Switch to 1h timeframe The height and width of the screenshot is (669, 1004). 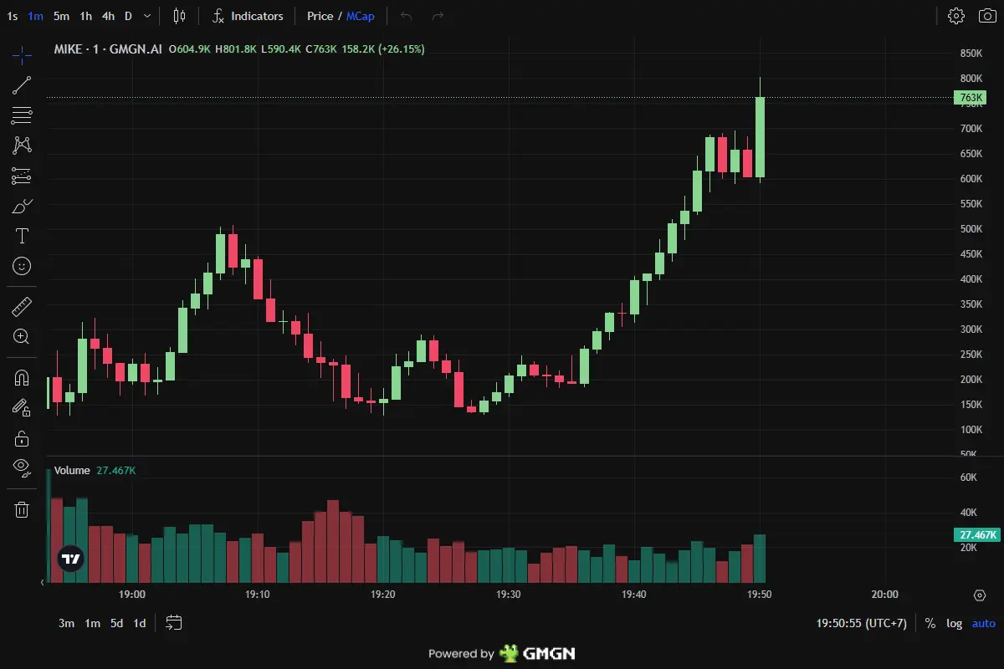coord(85,16)
